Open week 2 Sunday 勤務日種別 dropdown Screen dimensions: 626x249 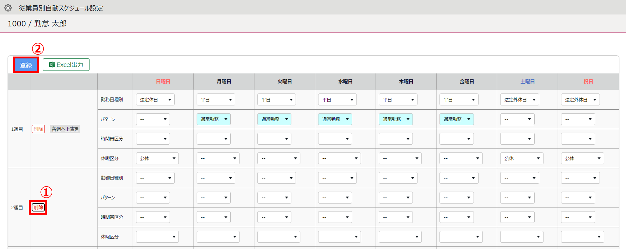coord(155,178)
